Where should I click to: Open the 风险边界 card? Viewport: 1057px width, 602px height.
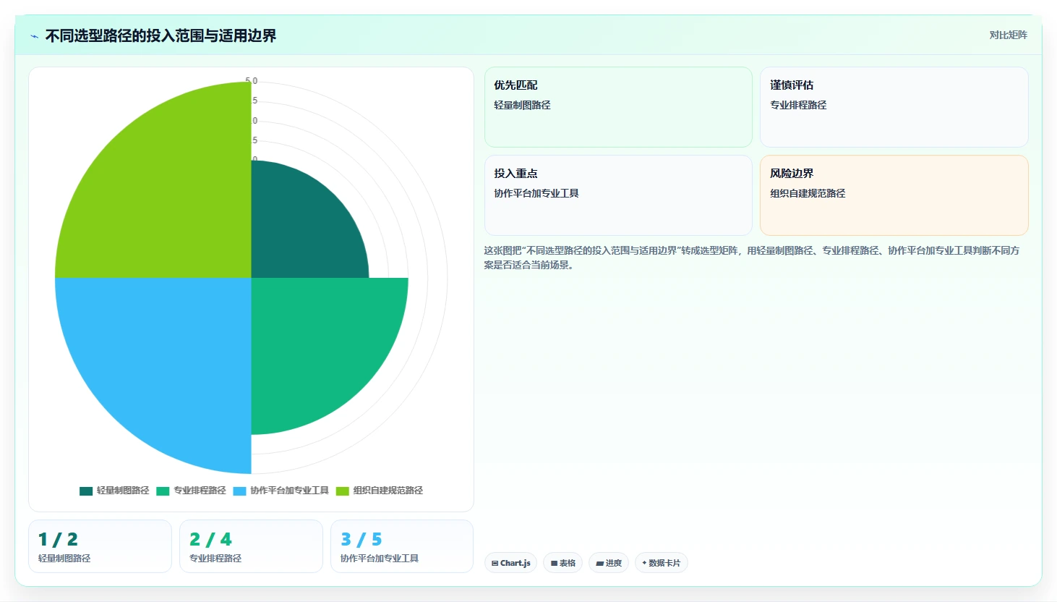894,195
